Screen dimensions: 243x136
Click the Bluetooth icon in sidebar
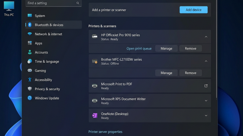[30, 25]
